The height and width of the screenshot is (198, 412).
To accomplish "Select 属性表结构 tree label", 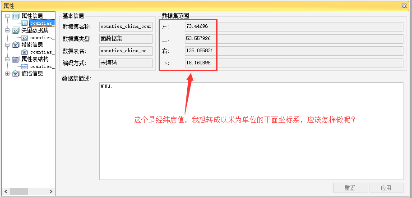I will pyautogui.click(x=35, y=59).
